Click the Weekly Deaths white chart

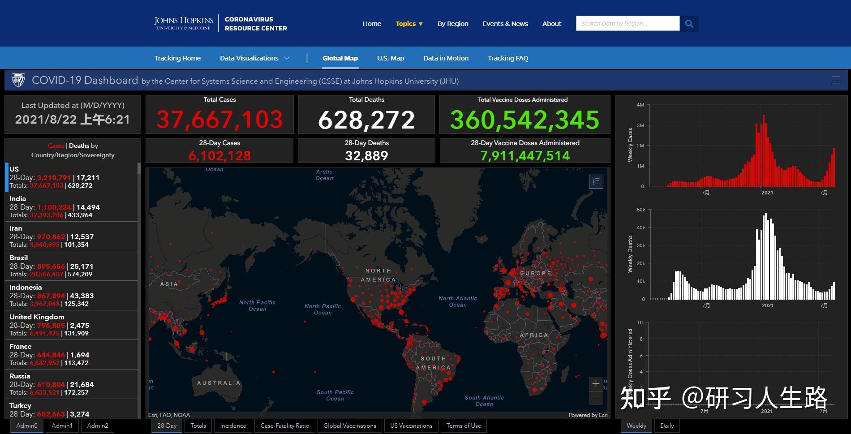click(x=742, y=254)
